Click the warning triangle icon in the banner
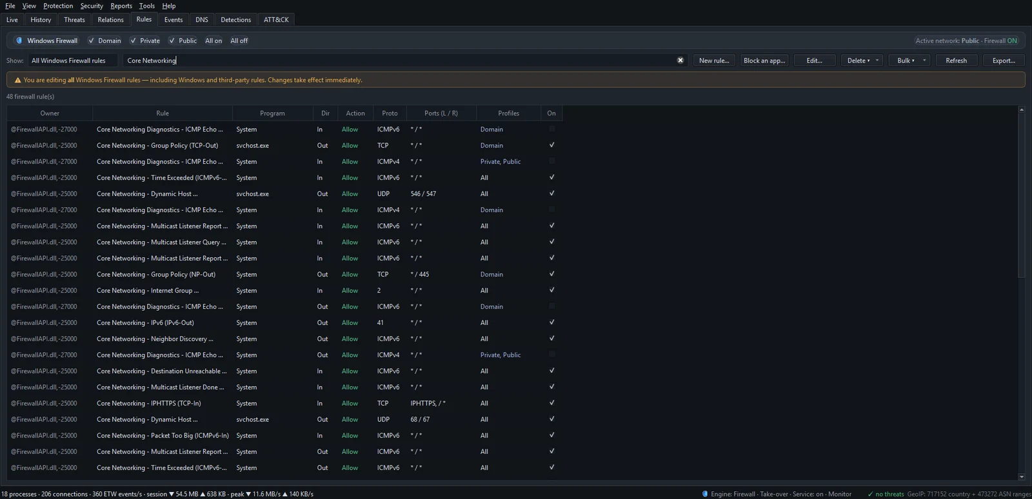Viewport: 1032px width, 499px height. tap(17, 80)
